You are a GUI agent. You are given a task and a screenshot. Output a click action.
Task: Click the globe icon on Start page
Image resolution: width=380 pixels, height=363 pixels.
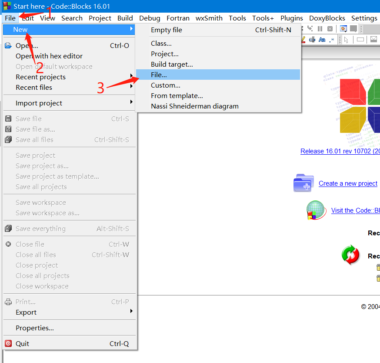(x=316, y=210)
